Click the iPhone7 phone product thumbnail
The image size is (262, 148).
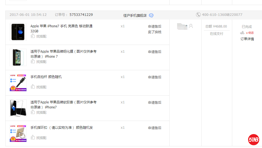pos(18,32)
